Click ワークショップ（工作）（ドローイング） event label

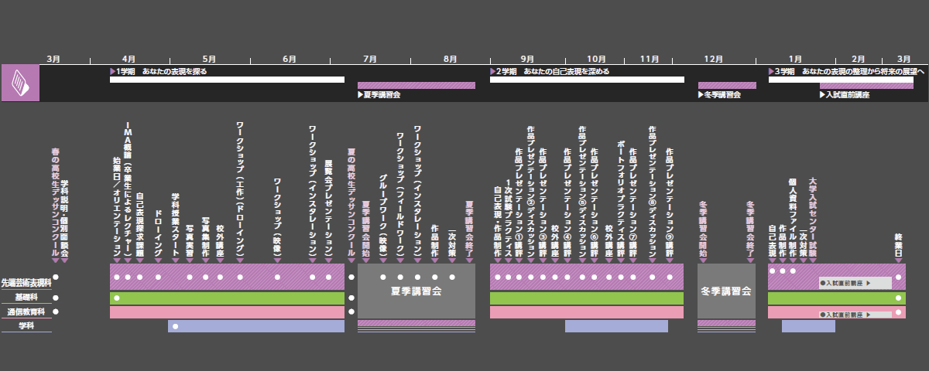240,190
